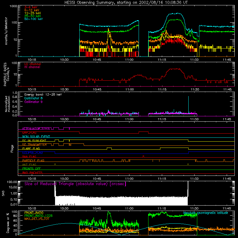
Task: Click the 12-25 keV flare peak near 10:50
Action: click(108, 29)
